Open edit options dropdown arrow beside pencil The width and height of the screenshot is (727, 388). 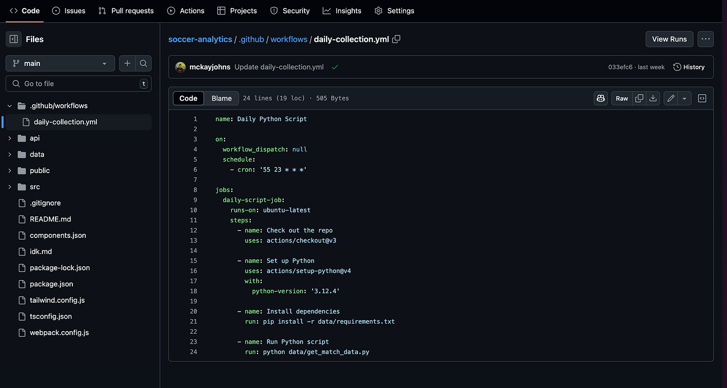(684, 98)
